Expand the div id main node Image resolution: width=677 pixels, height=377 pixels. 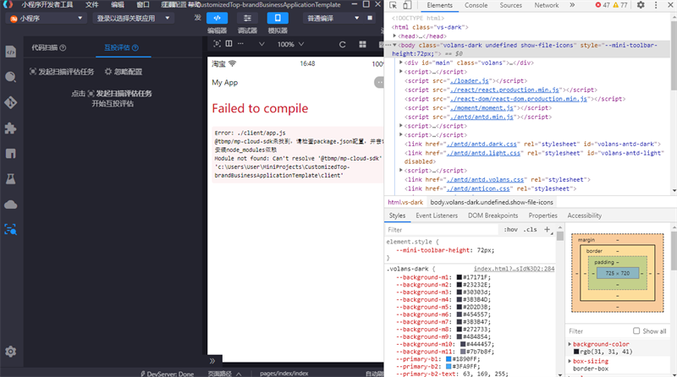[x=401, y=63]
